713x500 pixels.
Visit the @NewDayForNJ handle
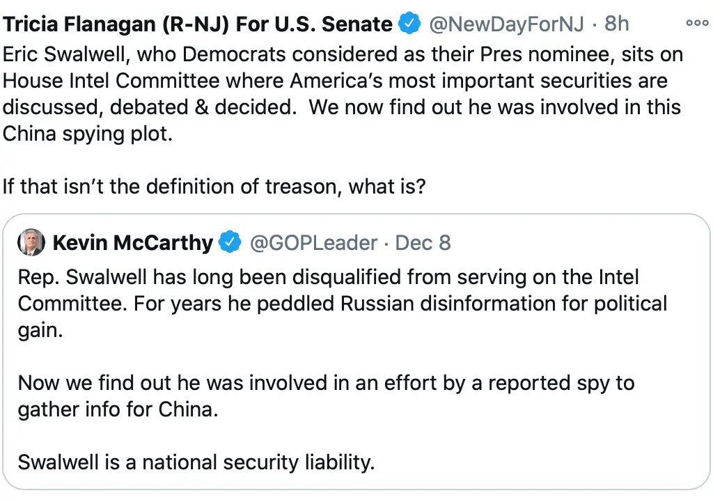[507, 24]
